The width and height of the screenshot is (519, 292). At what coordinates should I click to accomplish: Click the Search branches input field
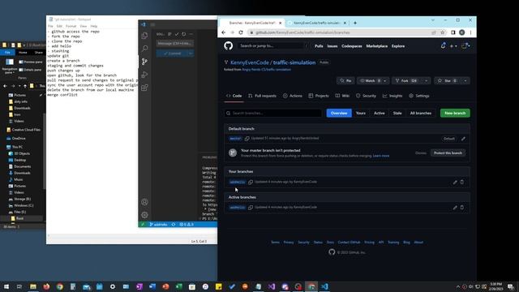coord(273,114)
